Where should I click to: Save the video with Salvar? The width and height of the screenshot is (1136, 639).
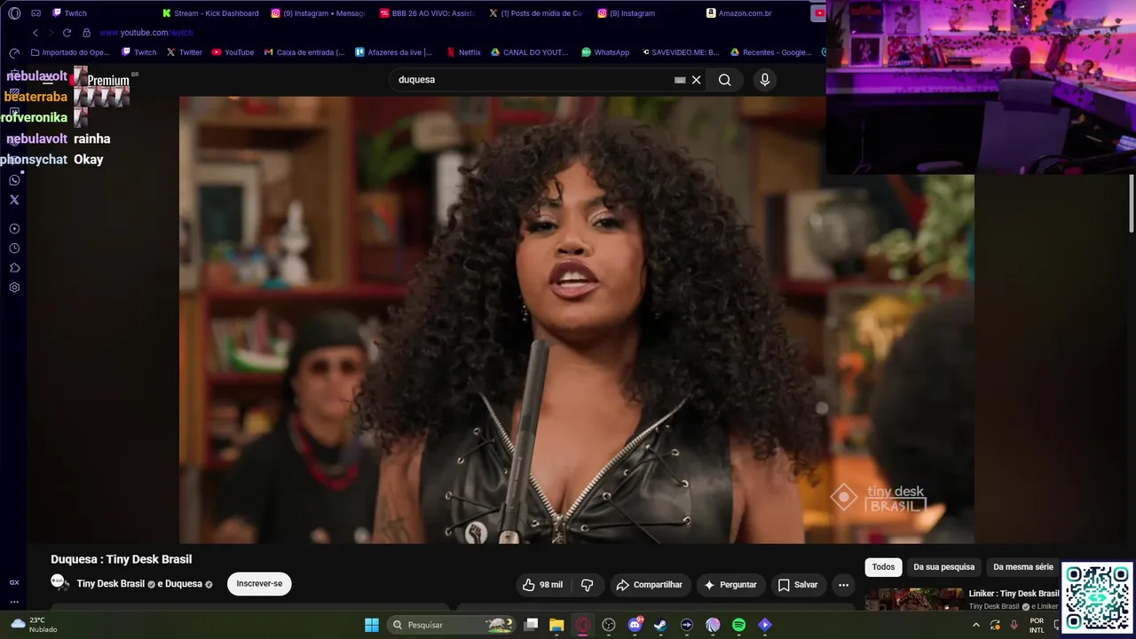(x=798, y=585)
